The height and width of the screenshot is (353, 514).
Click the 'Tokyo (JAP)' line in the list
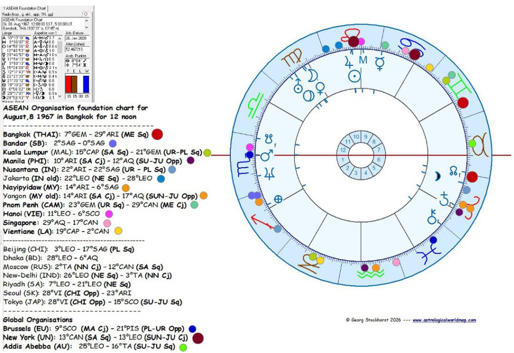coord(92,302)
